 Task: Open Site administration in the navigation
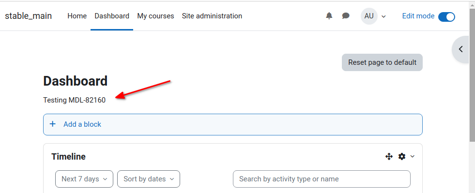pos(212,16)
